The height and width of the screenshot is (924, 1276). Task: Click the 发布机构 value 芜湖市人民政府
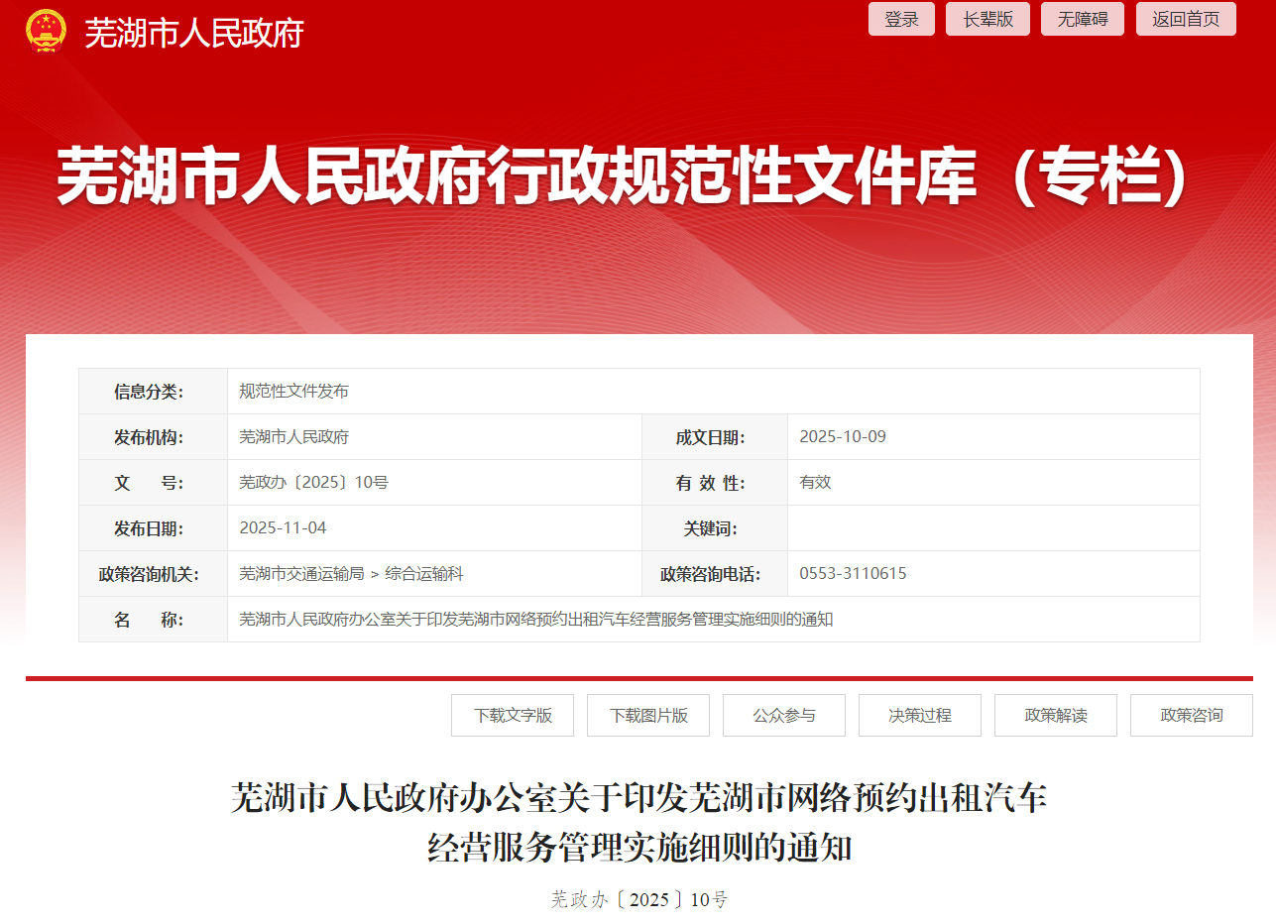pos(294,437)
